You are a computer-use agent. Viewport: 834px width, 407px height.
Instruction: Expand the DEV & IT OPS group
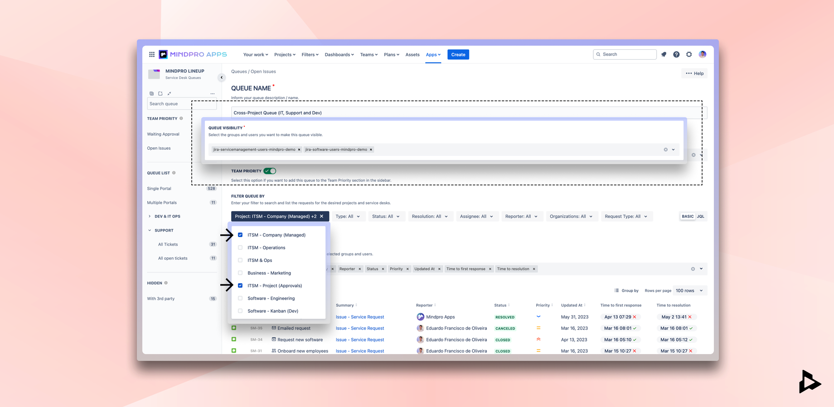[150, 216]
